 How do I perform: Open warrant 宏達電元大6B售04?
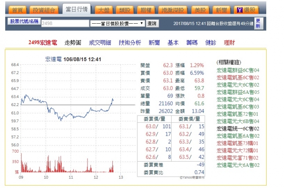(x=238, y=121)
